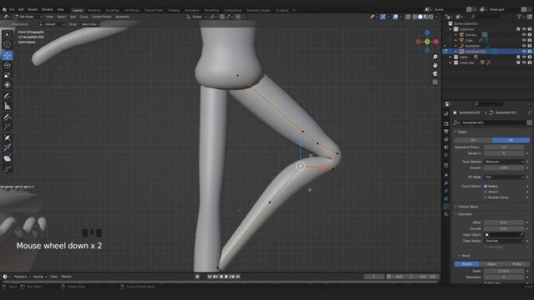Switch to Shading workspace tab
This screenshot has height=300, width=534.
click(174, 10)
